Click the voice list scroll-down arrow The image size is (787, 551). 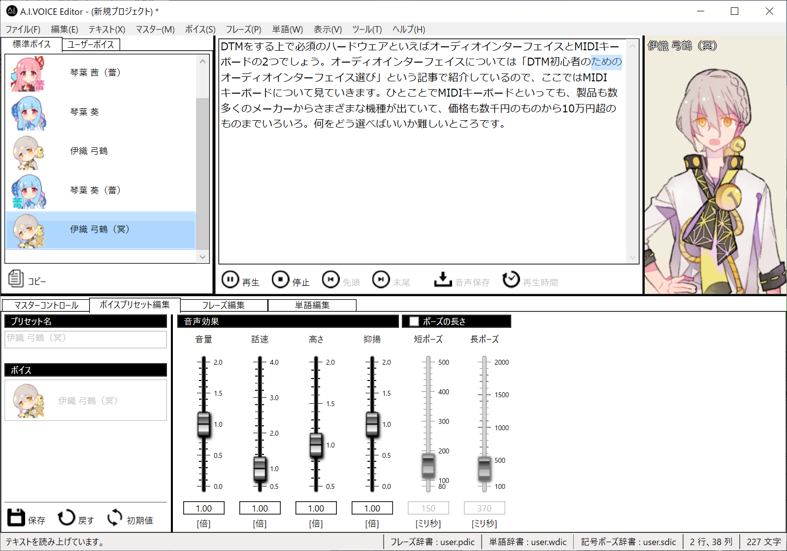[202, 256]
